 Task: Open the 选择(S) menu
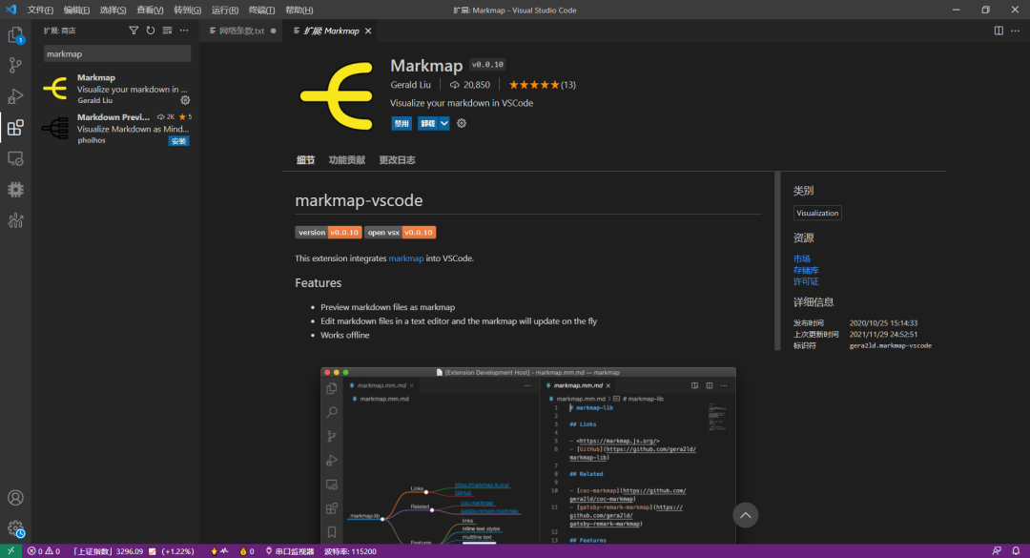(113, 10)
